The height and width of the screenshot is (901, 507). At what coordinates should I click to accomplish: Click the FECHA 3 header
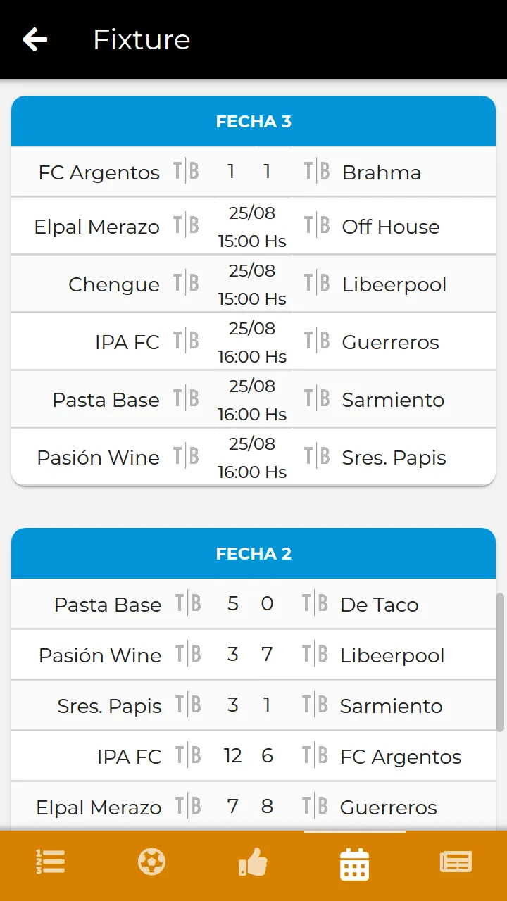(254, 122)
